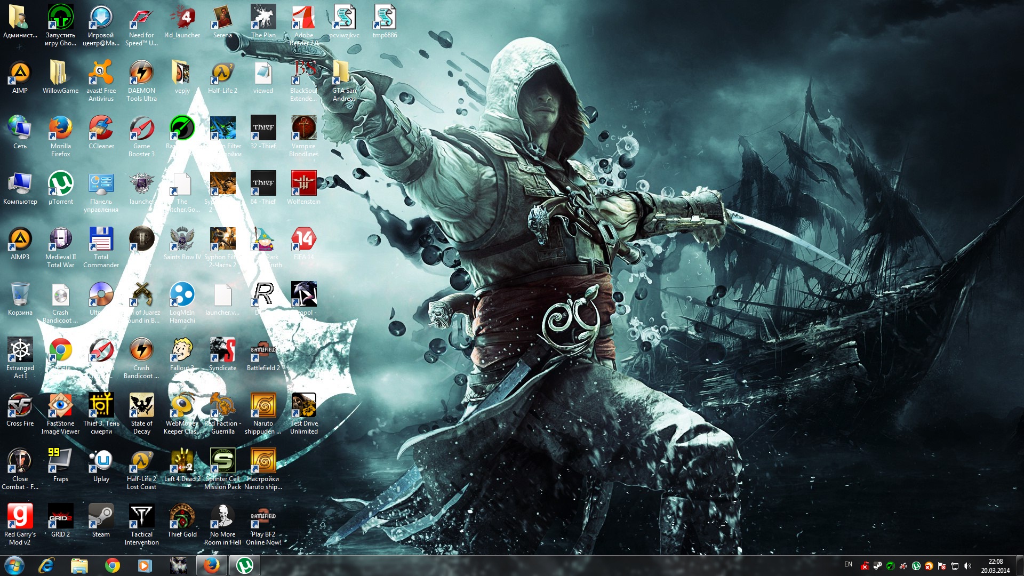This screenshot has height=576, width=1024.
Task: Launch Internet Explorer from the taskbar
Action: click(x=46, y=565)
